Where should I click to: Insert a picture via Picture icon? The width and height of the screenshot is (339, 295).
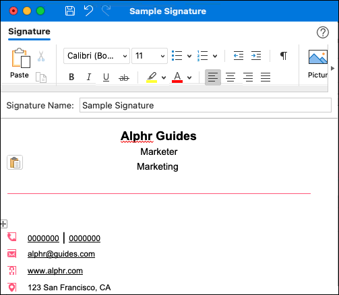[x=318, y=57]
